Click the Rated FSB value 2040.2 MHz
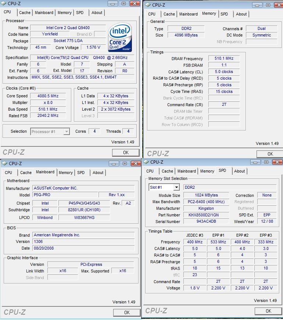 (48, 116)
